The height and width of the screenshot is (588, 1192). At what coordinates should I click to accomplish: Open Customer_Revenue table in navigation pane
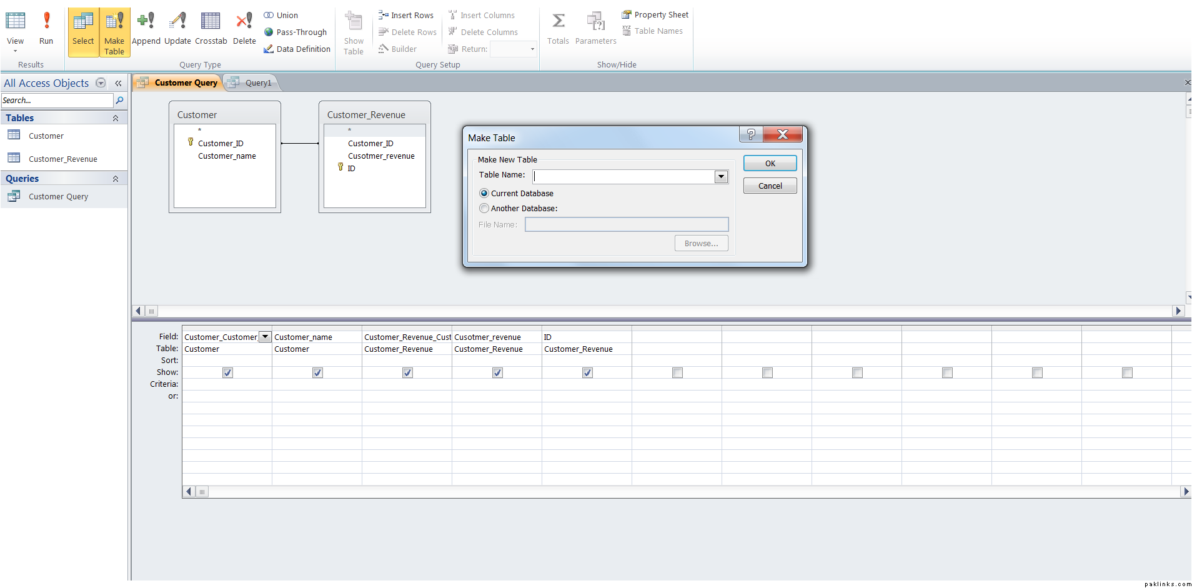click(x=62, y=159)
